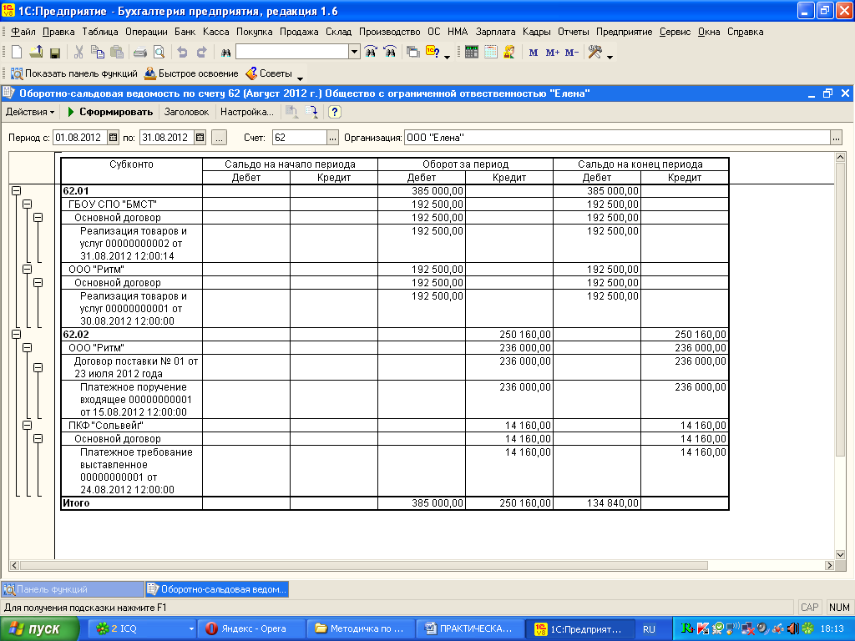Click the Сформировать button
This screenshot has height=641, width=855.
110,112
